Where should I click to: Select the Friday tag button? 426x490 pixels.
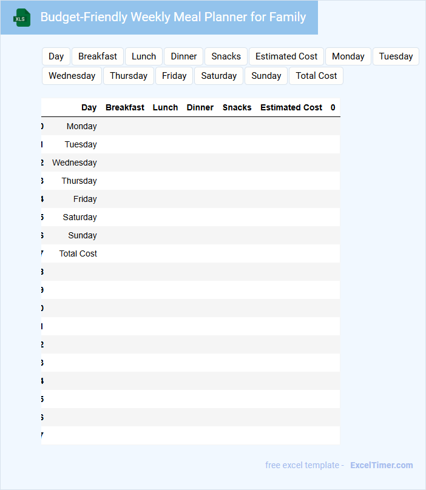click(174, 76)
